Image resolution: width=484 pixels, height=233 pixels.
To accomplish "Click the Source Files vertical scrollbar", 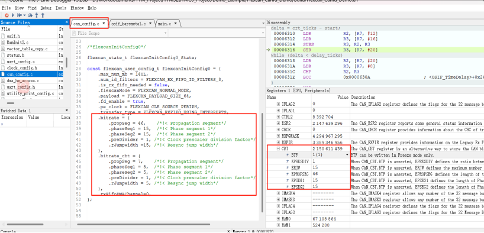I will pyautogui.click(x=66, y=63).
